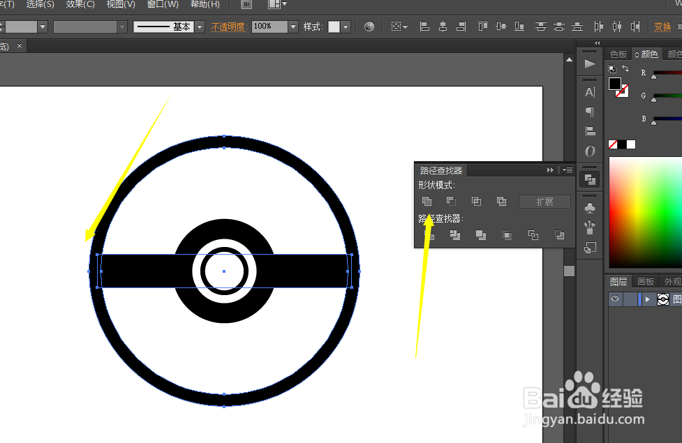
Task: Open the Character panel icon in dock
Action: (x=589, y=92)
